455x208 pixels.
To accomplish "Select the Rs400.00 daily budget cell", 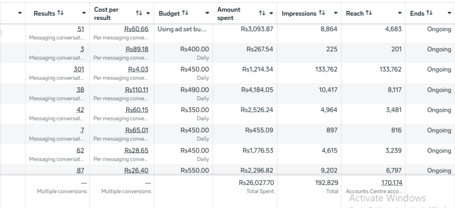I will coord(195,49).
